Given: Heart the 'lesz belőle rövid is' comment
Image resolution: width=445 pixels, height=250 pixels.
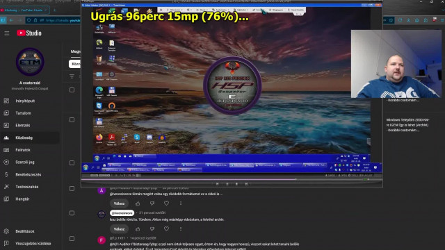Looking at the screenshot, I should (166, 228).
